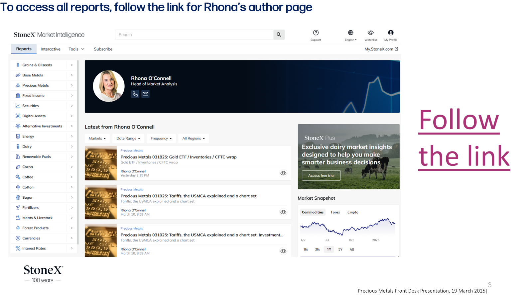Viewport: 532px width, 299px height.
Task: Click the Forest Products icon
Action: point(18,228)
